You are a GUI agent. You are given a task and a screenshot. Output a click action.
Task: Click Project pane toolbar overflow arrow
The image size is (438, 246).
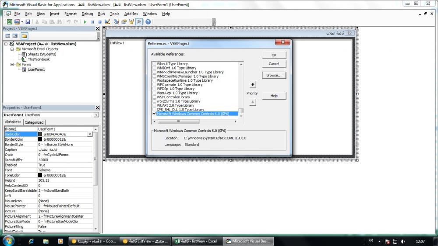(98, 36)
